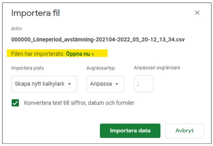Focus the custom delimiter semicolon field
Screen dimensions: 213x146
pyautogui.click(x=144, y=84)
